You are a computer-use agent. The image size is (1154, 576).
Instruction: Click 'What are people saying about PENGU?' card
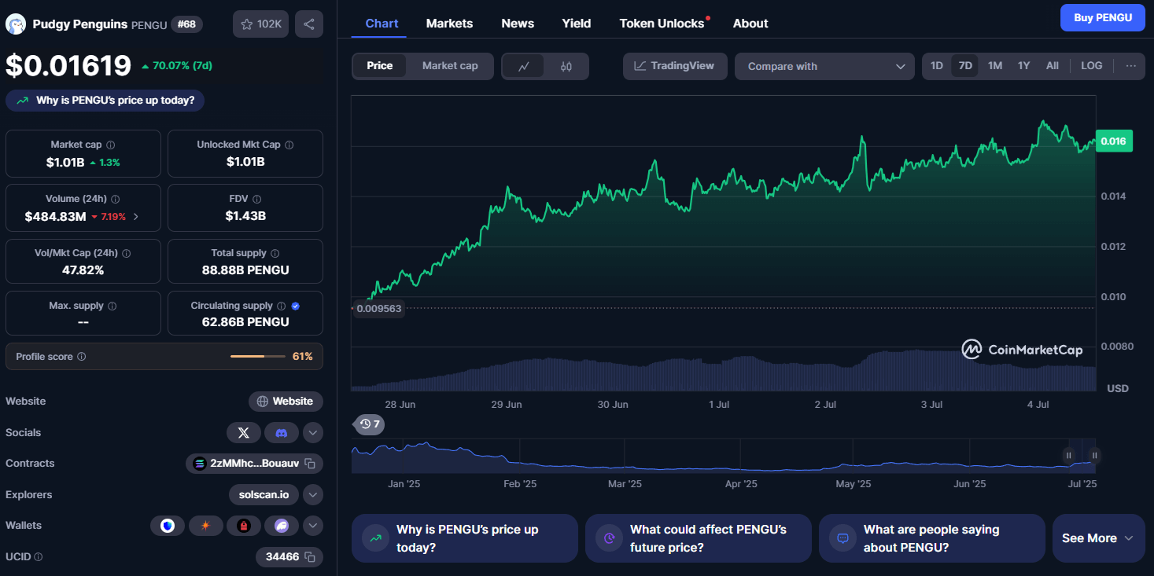(x=931, y=538)
